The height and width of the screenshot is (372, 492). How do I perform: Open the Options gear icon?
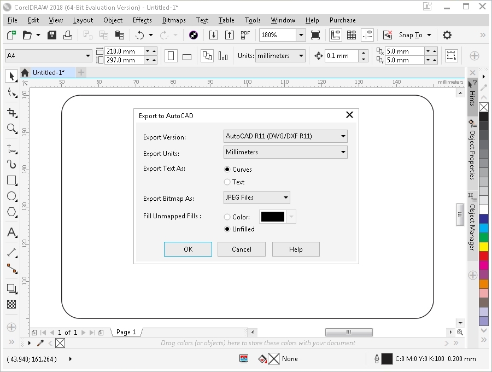447,35
